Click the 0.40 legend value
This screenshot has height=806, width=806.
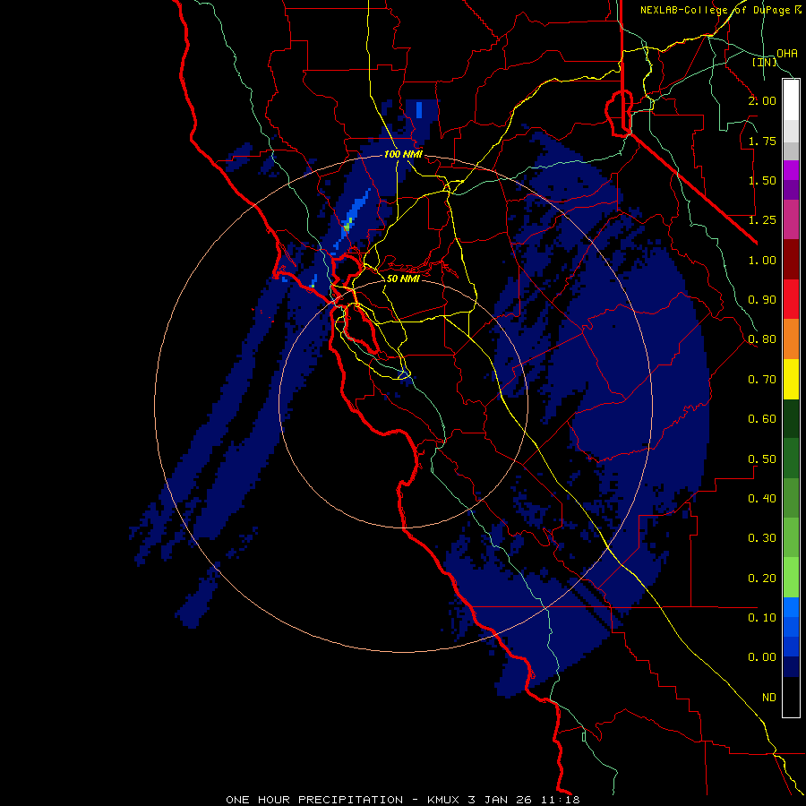point(762,499)
